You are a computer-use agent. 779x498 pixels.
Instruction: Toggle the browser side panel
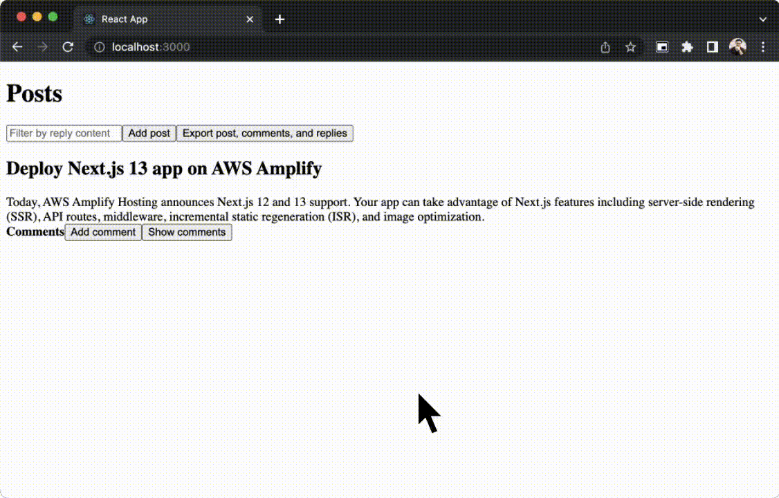click(x=713, y=47)
